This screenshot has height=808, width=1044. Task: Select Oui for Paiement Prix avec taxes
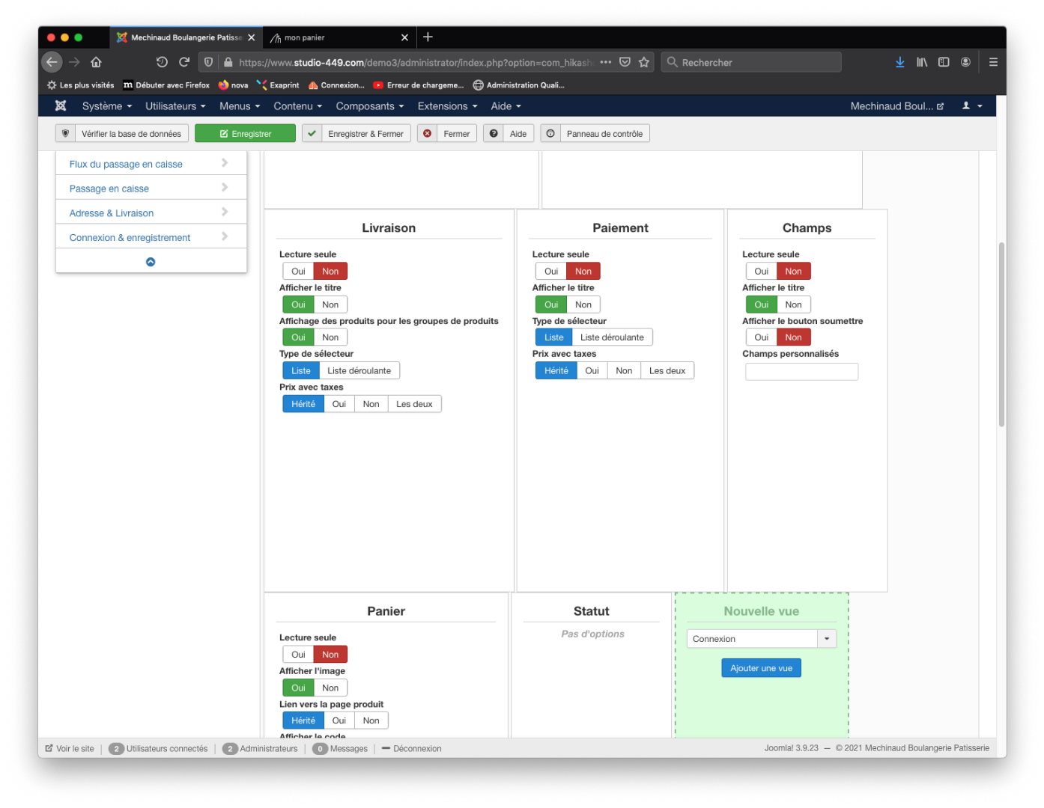[592, 370]
